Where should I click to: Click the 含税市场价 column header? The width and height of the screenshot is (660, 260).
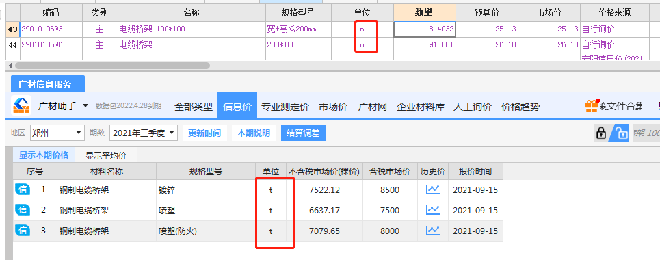tap(390, 172)
